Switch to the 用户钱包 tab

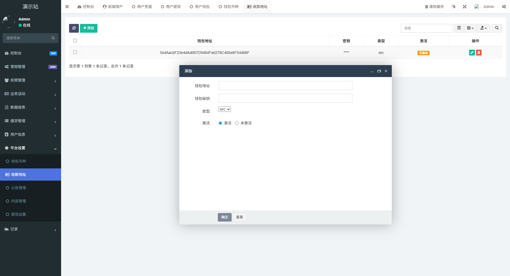(200, 6)
